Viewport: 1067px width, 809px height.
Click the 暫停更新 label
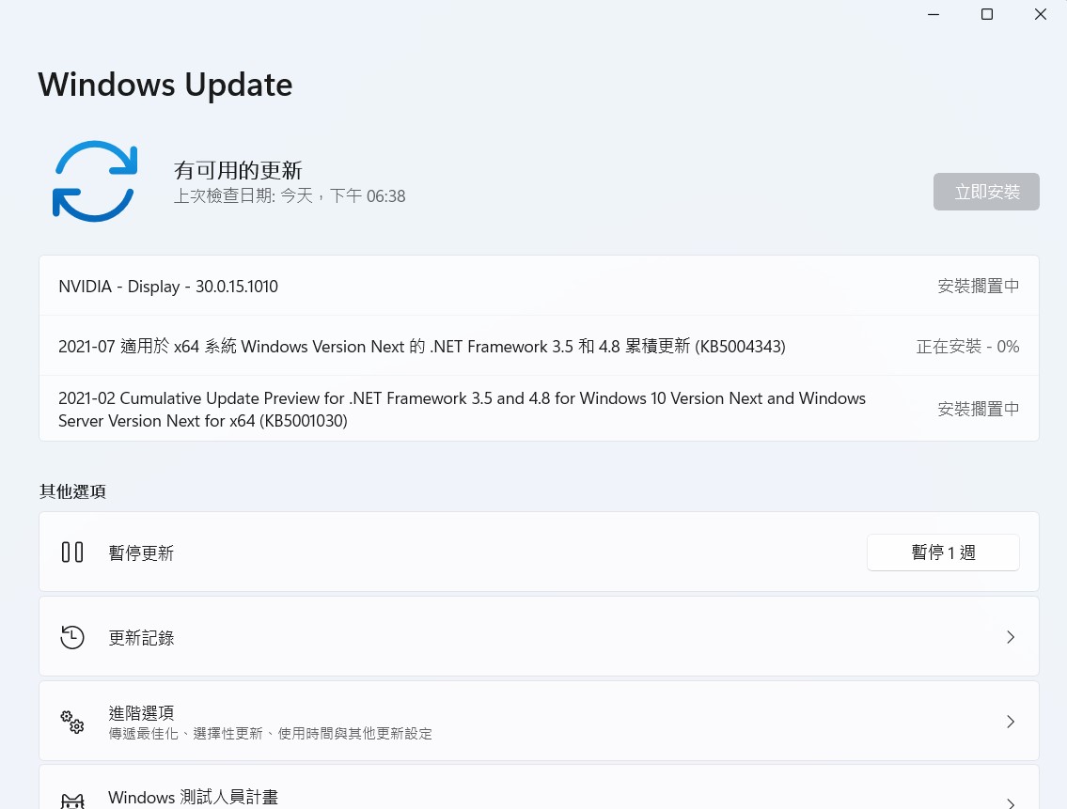(142, 552)
